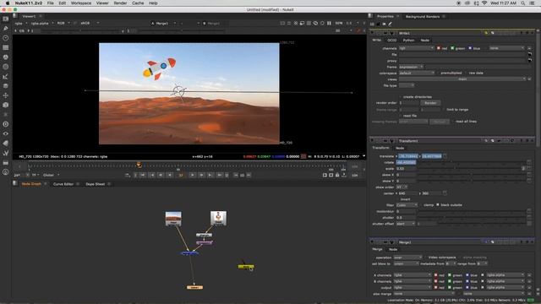
Task: Open the Channel nodes (stacked lines) toolbar menu
Action: click(x=6, y=47)
